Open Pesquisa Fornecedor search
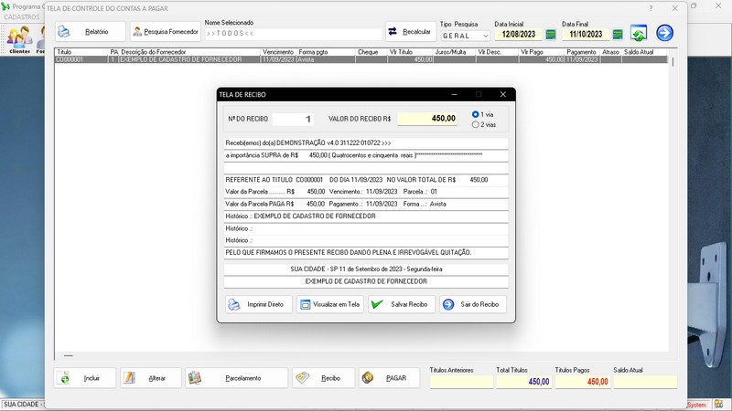 (166, 32)
